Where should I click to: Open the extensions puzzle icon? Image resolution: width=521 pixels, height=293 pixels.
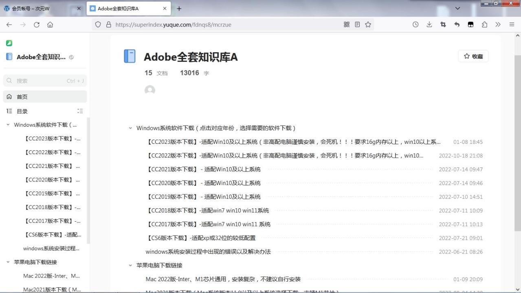484,24
